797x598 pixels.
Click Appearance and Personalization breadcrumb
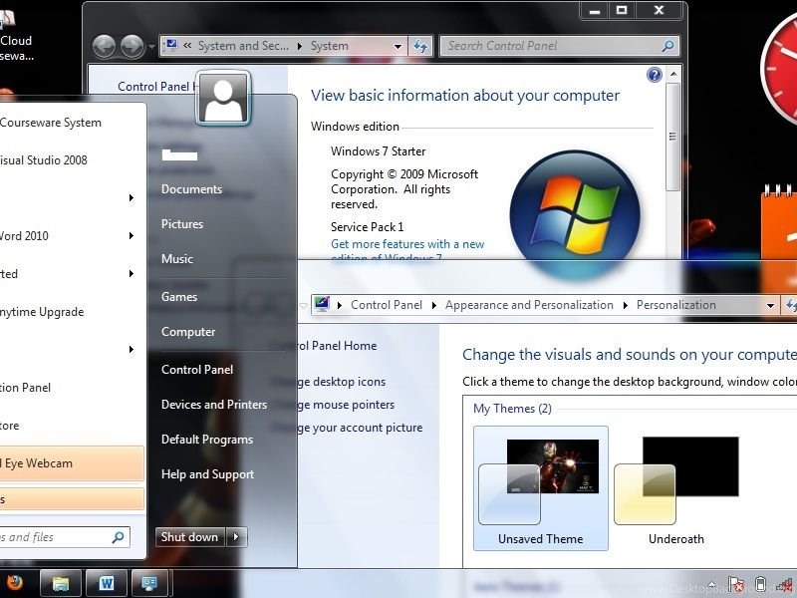[x=529, y=305]
